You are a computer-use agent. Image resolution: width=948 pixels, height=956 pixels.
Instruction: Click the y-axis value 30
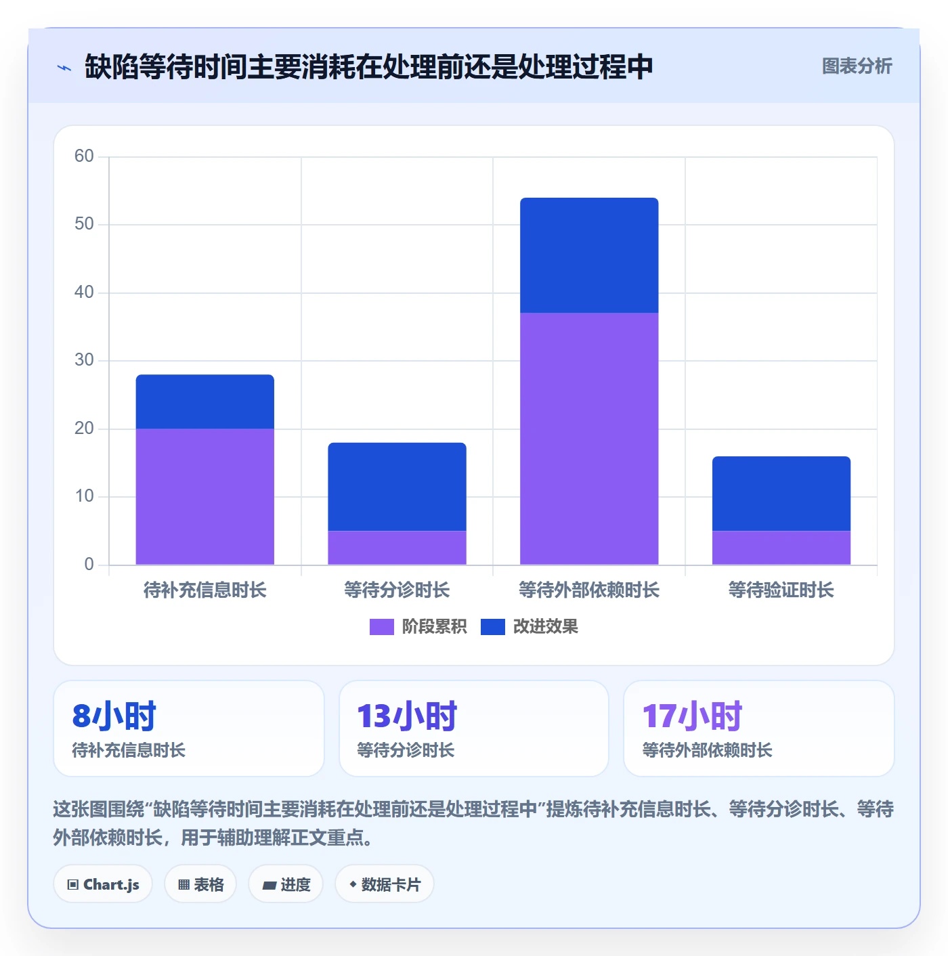[x=85, y=360]
